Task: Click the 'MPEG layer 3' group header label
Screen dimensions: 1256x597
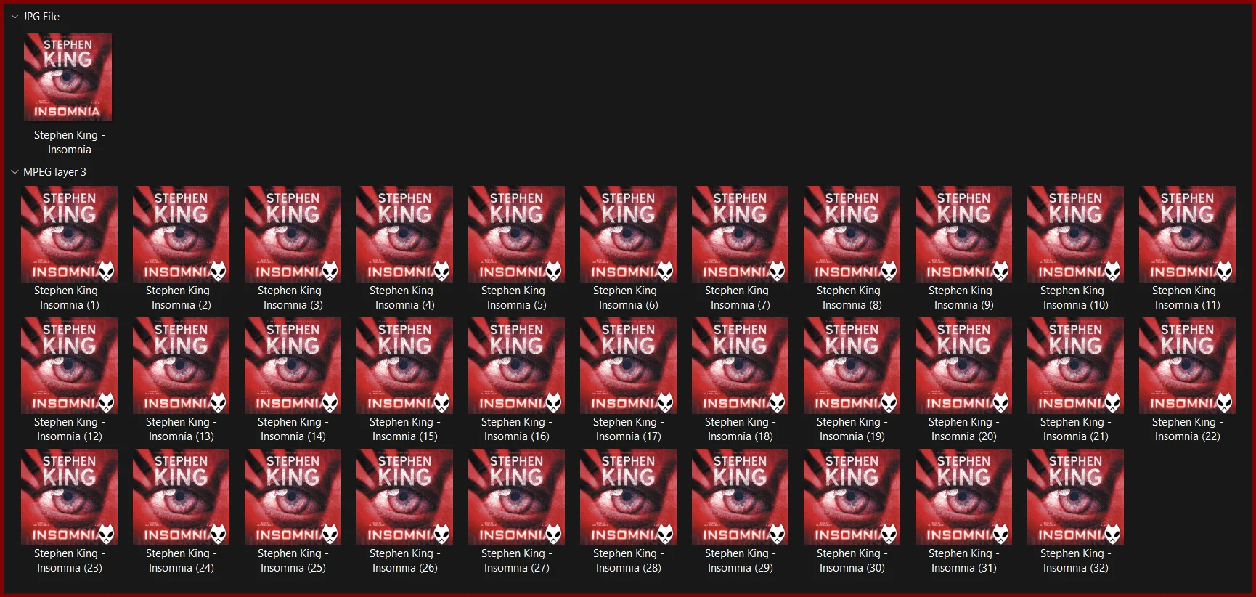Action: 54,172
